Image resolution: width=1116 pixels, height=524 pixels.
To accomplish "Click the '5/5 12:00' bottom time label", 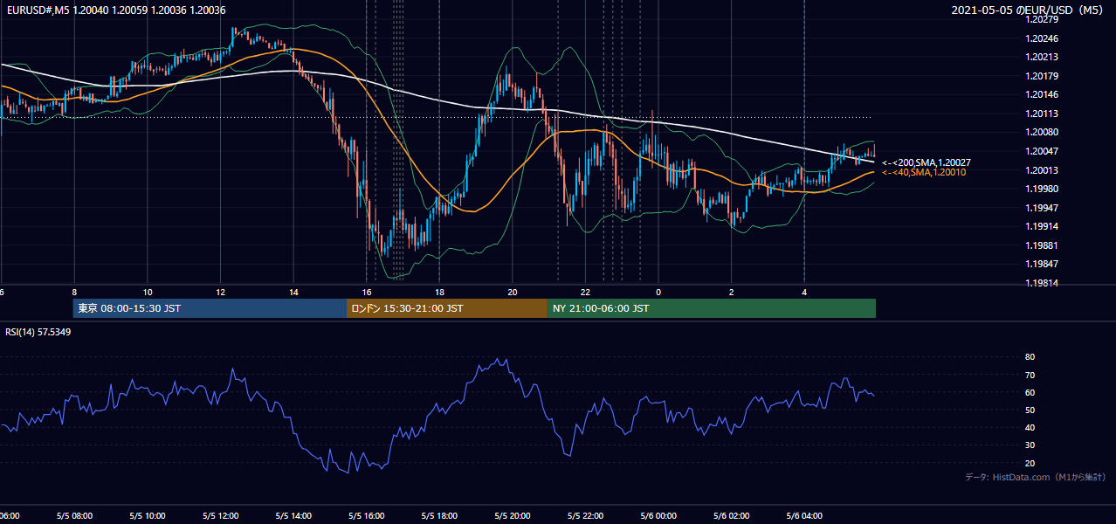I will click(x=221, y=516).
